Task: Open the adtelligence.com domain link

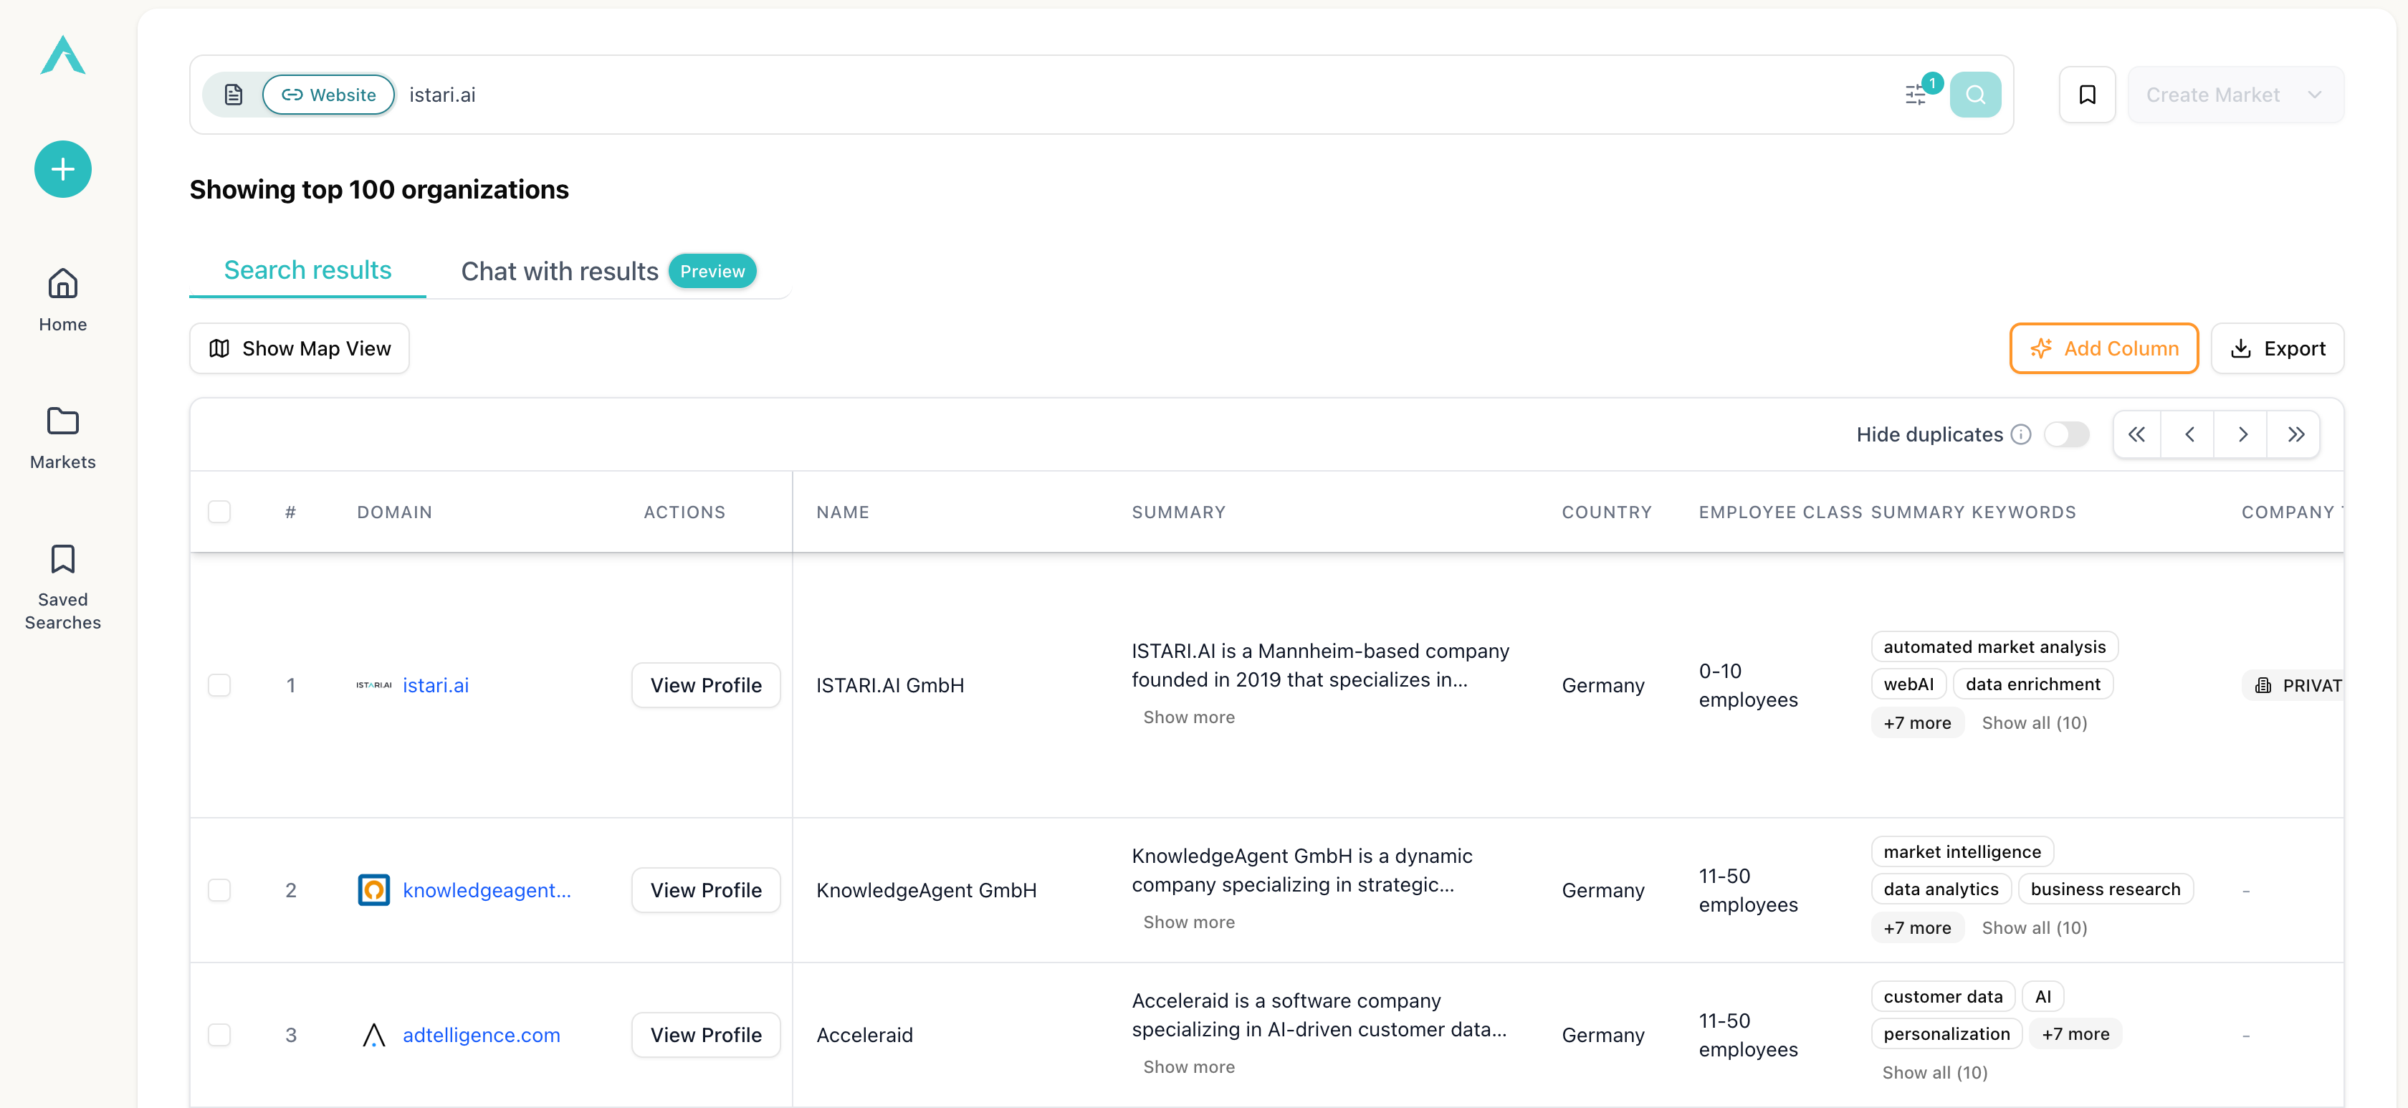Action: (x=482, y=1035)
